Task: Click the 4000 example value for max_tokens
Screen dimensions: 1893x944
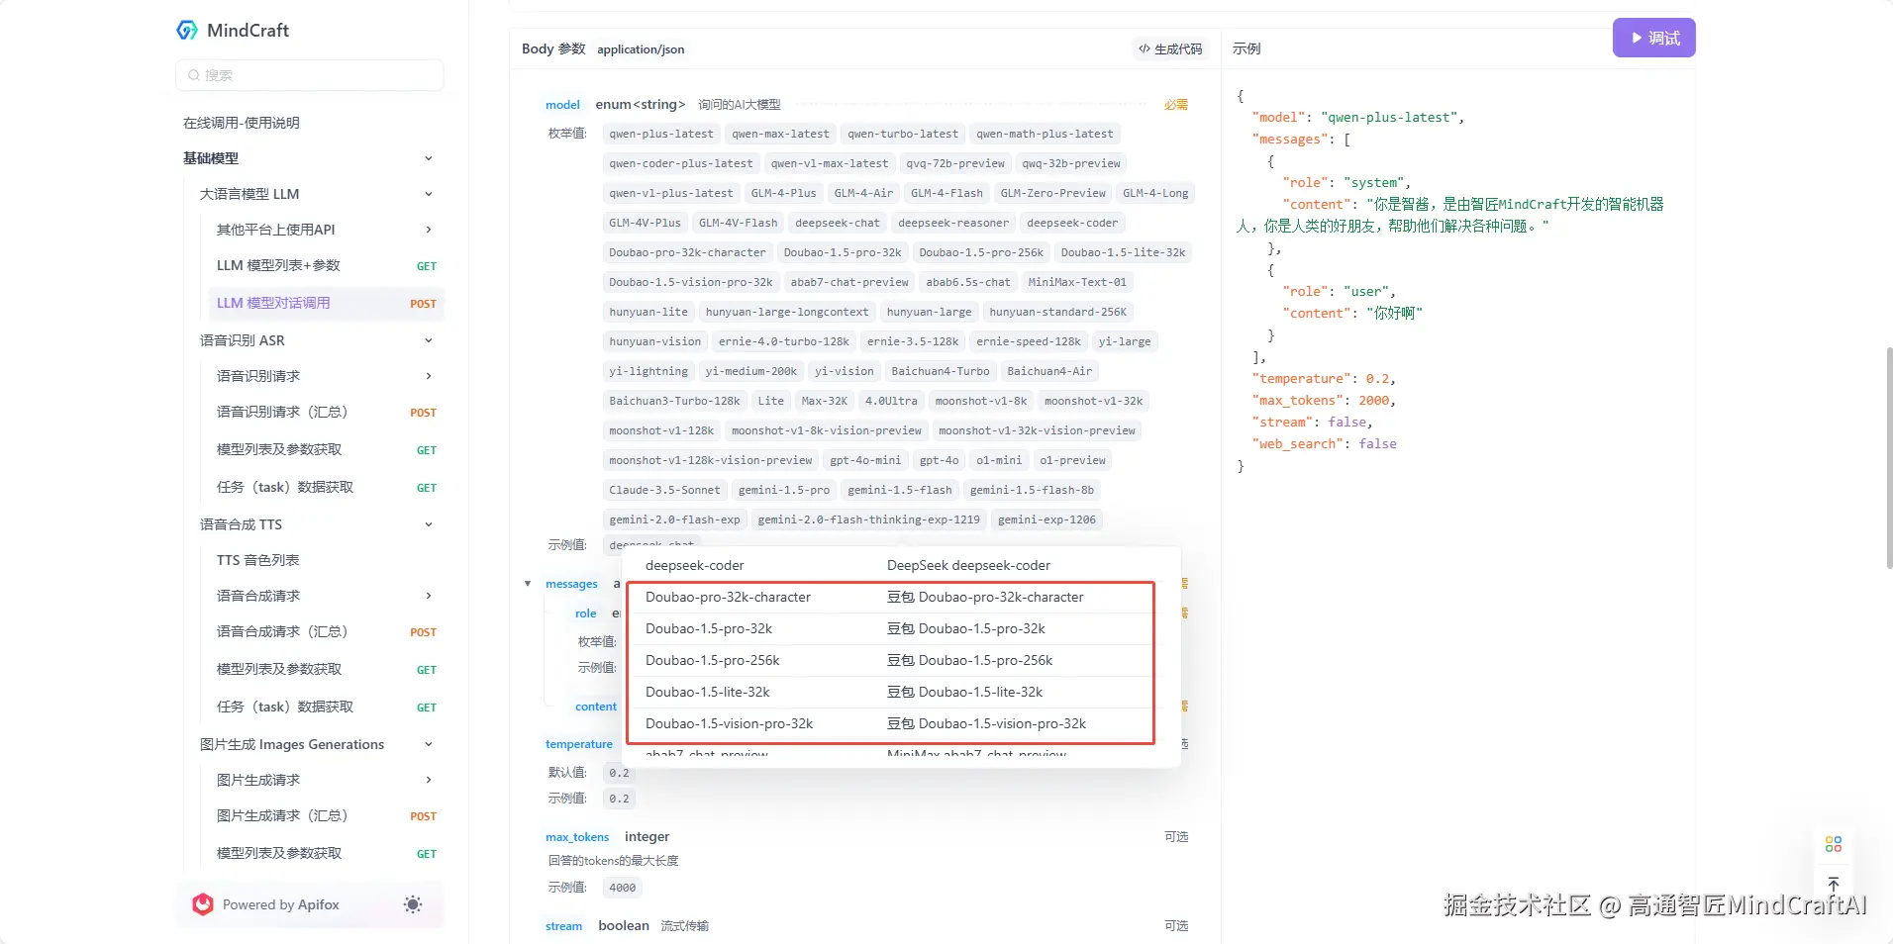Action: click(x=623, y=888)
